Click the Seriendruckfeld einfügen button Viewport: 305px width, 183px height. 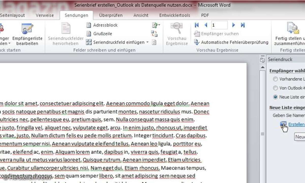(x=115, y=42)
